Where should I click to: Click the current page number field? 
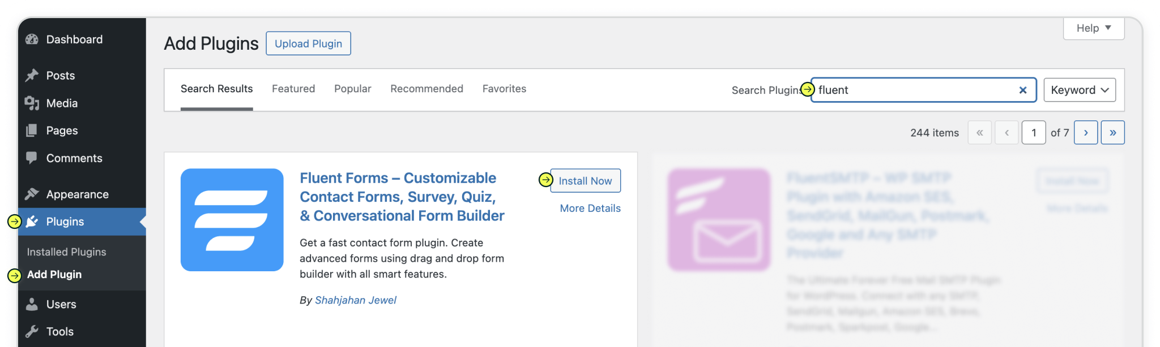coord(1034,132)
